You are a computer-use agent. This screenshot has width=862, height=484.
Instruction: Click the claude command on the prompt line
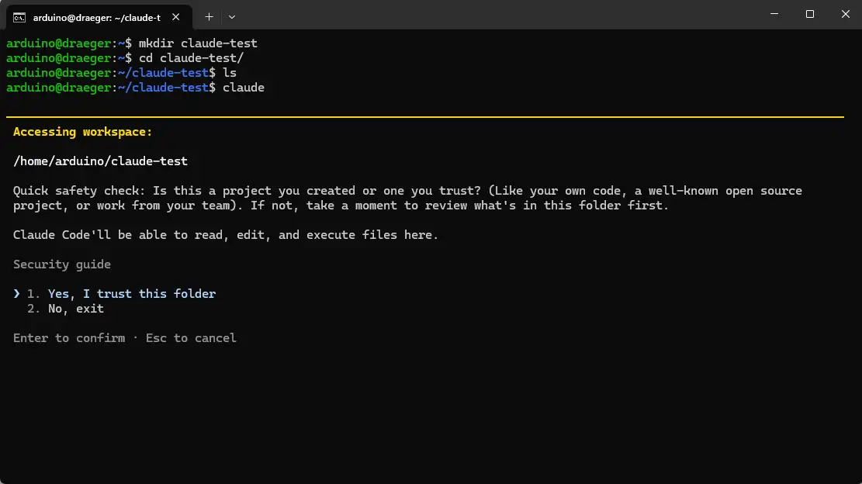point(244,88)
